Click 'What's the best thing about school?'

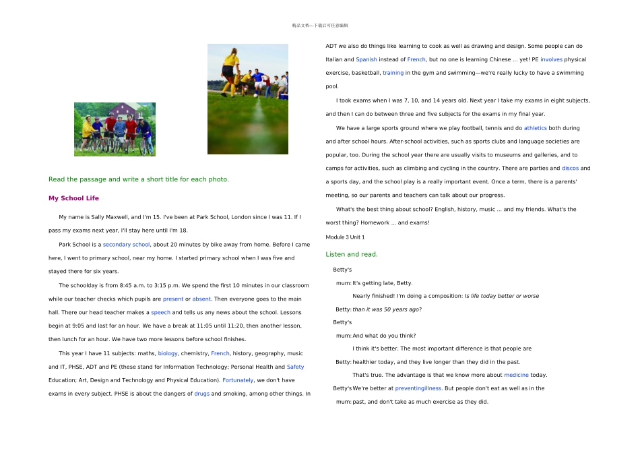tap(385, 209)
